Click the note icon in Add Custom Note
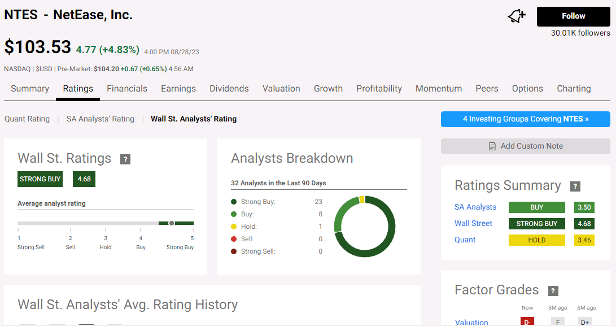 tap(492, 146)
